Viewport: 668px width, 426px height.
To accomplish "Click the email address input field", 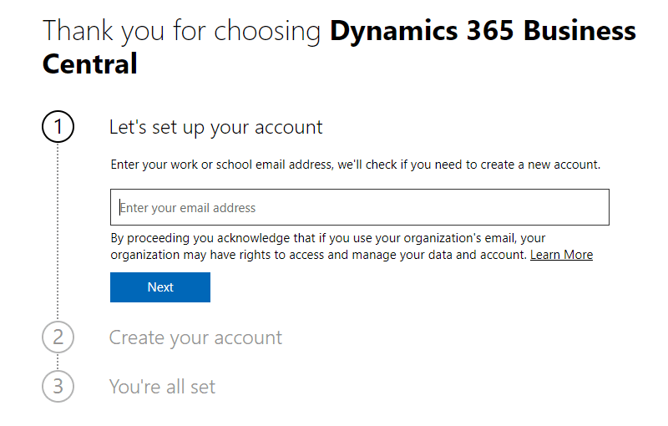I will pyautogui.click(x=360, y=207).
